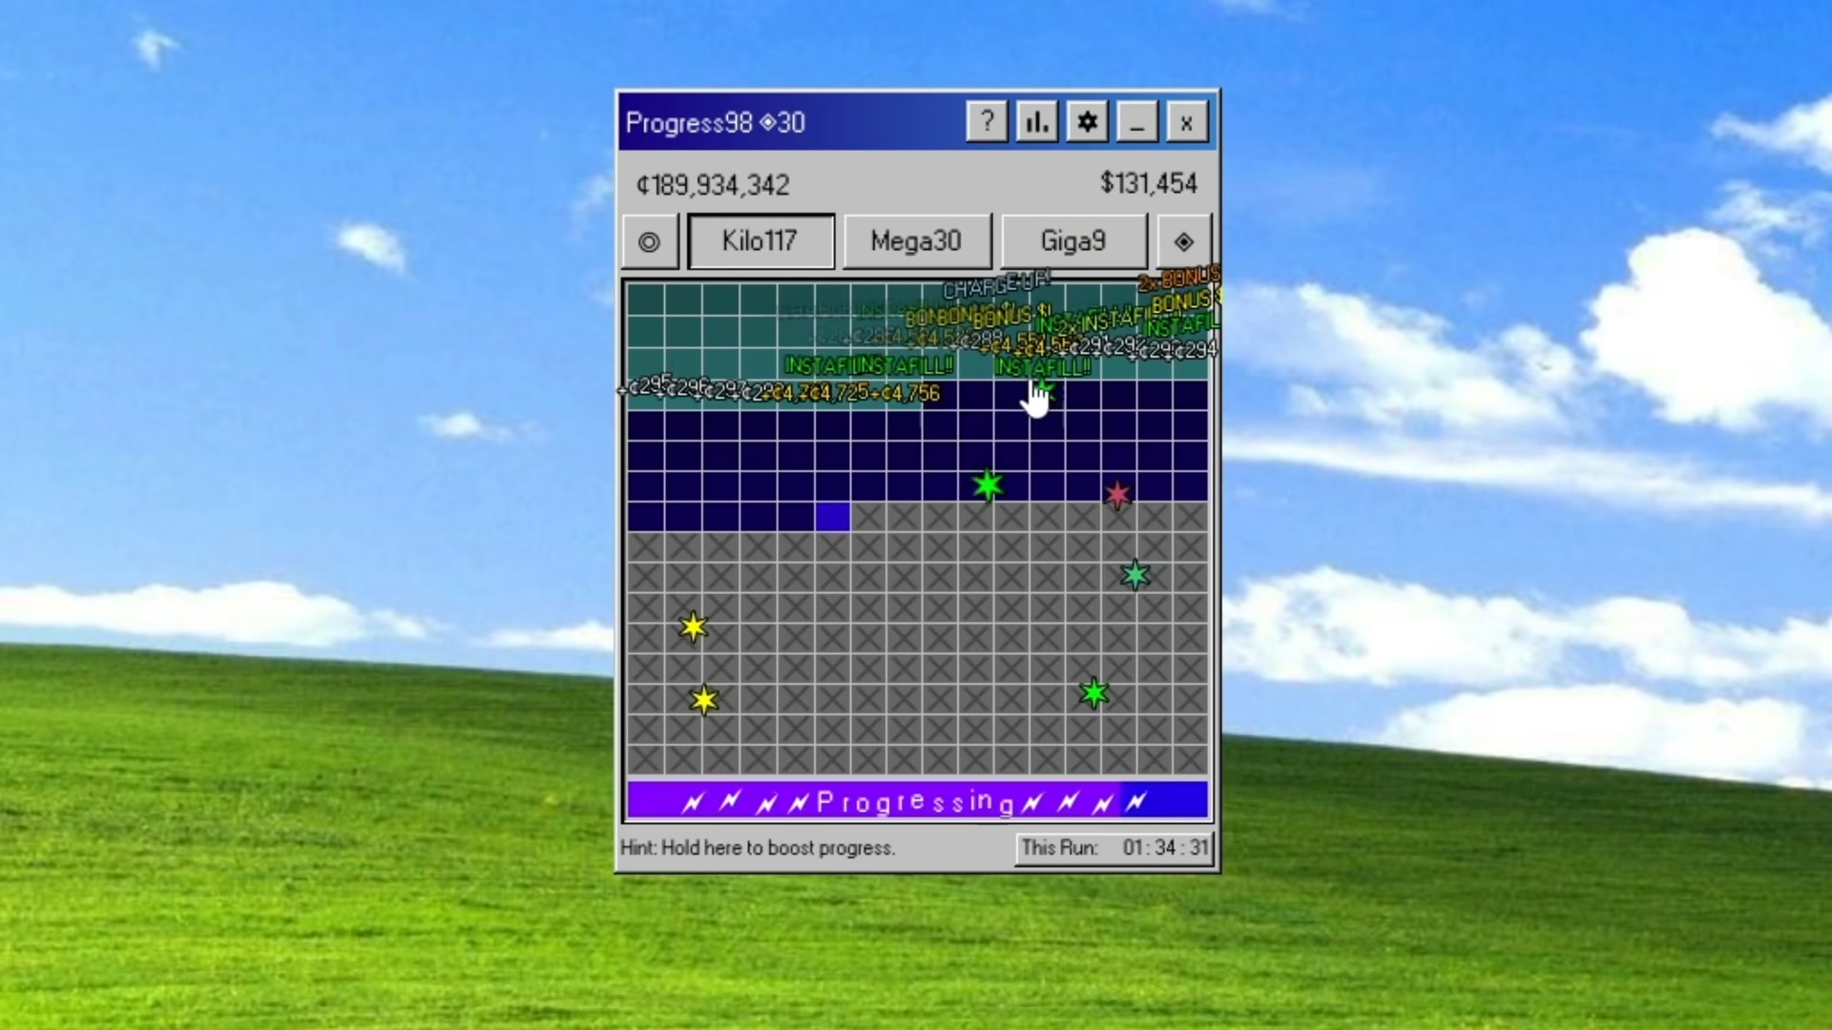
Task: Collect the teal star on the gray grid
Action: coord(1135,575)
